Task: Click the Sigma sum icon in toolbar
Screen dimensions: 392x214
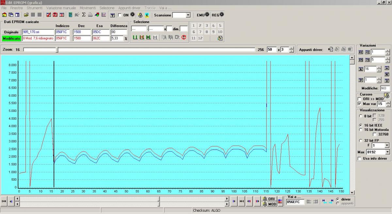Action: coord(84,15)
